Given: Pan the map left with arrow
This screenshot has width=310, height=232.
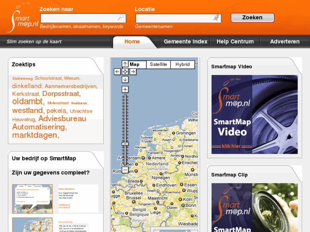Looking at the screenshot, I should [x=117, y=72].
